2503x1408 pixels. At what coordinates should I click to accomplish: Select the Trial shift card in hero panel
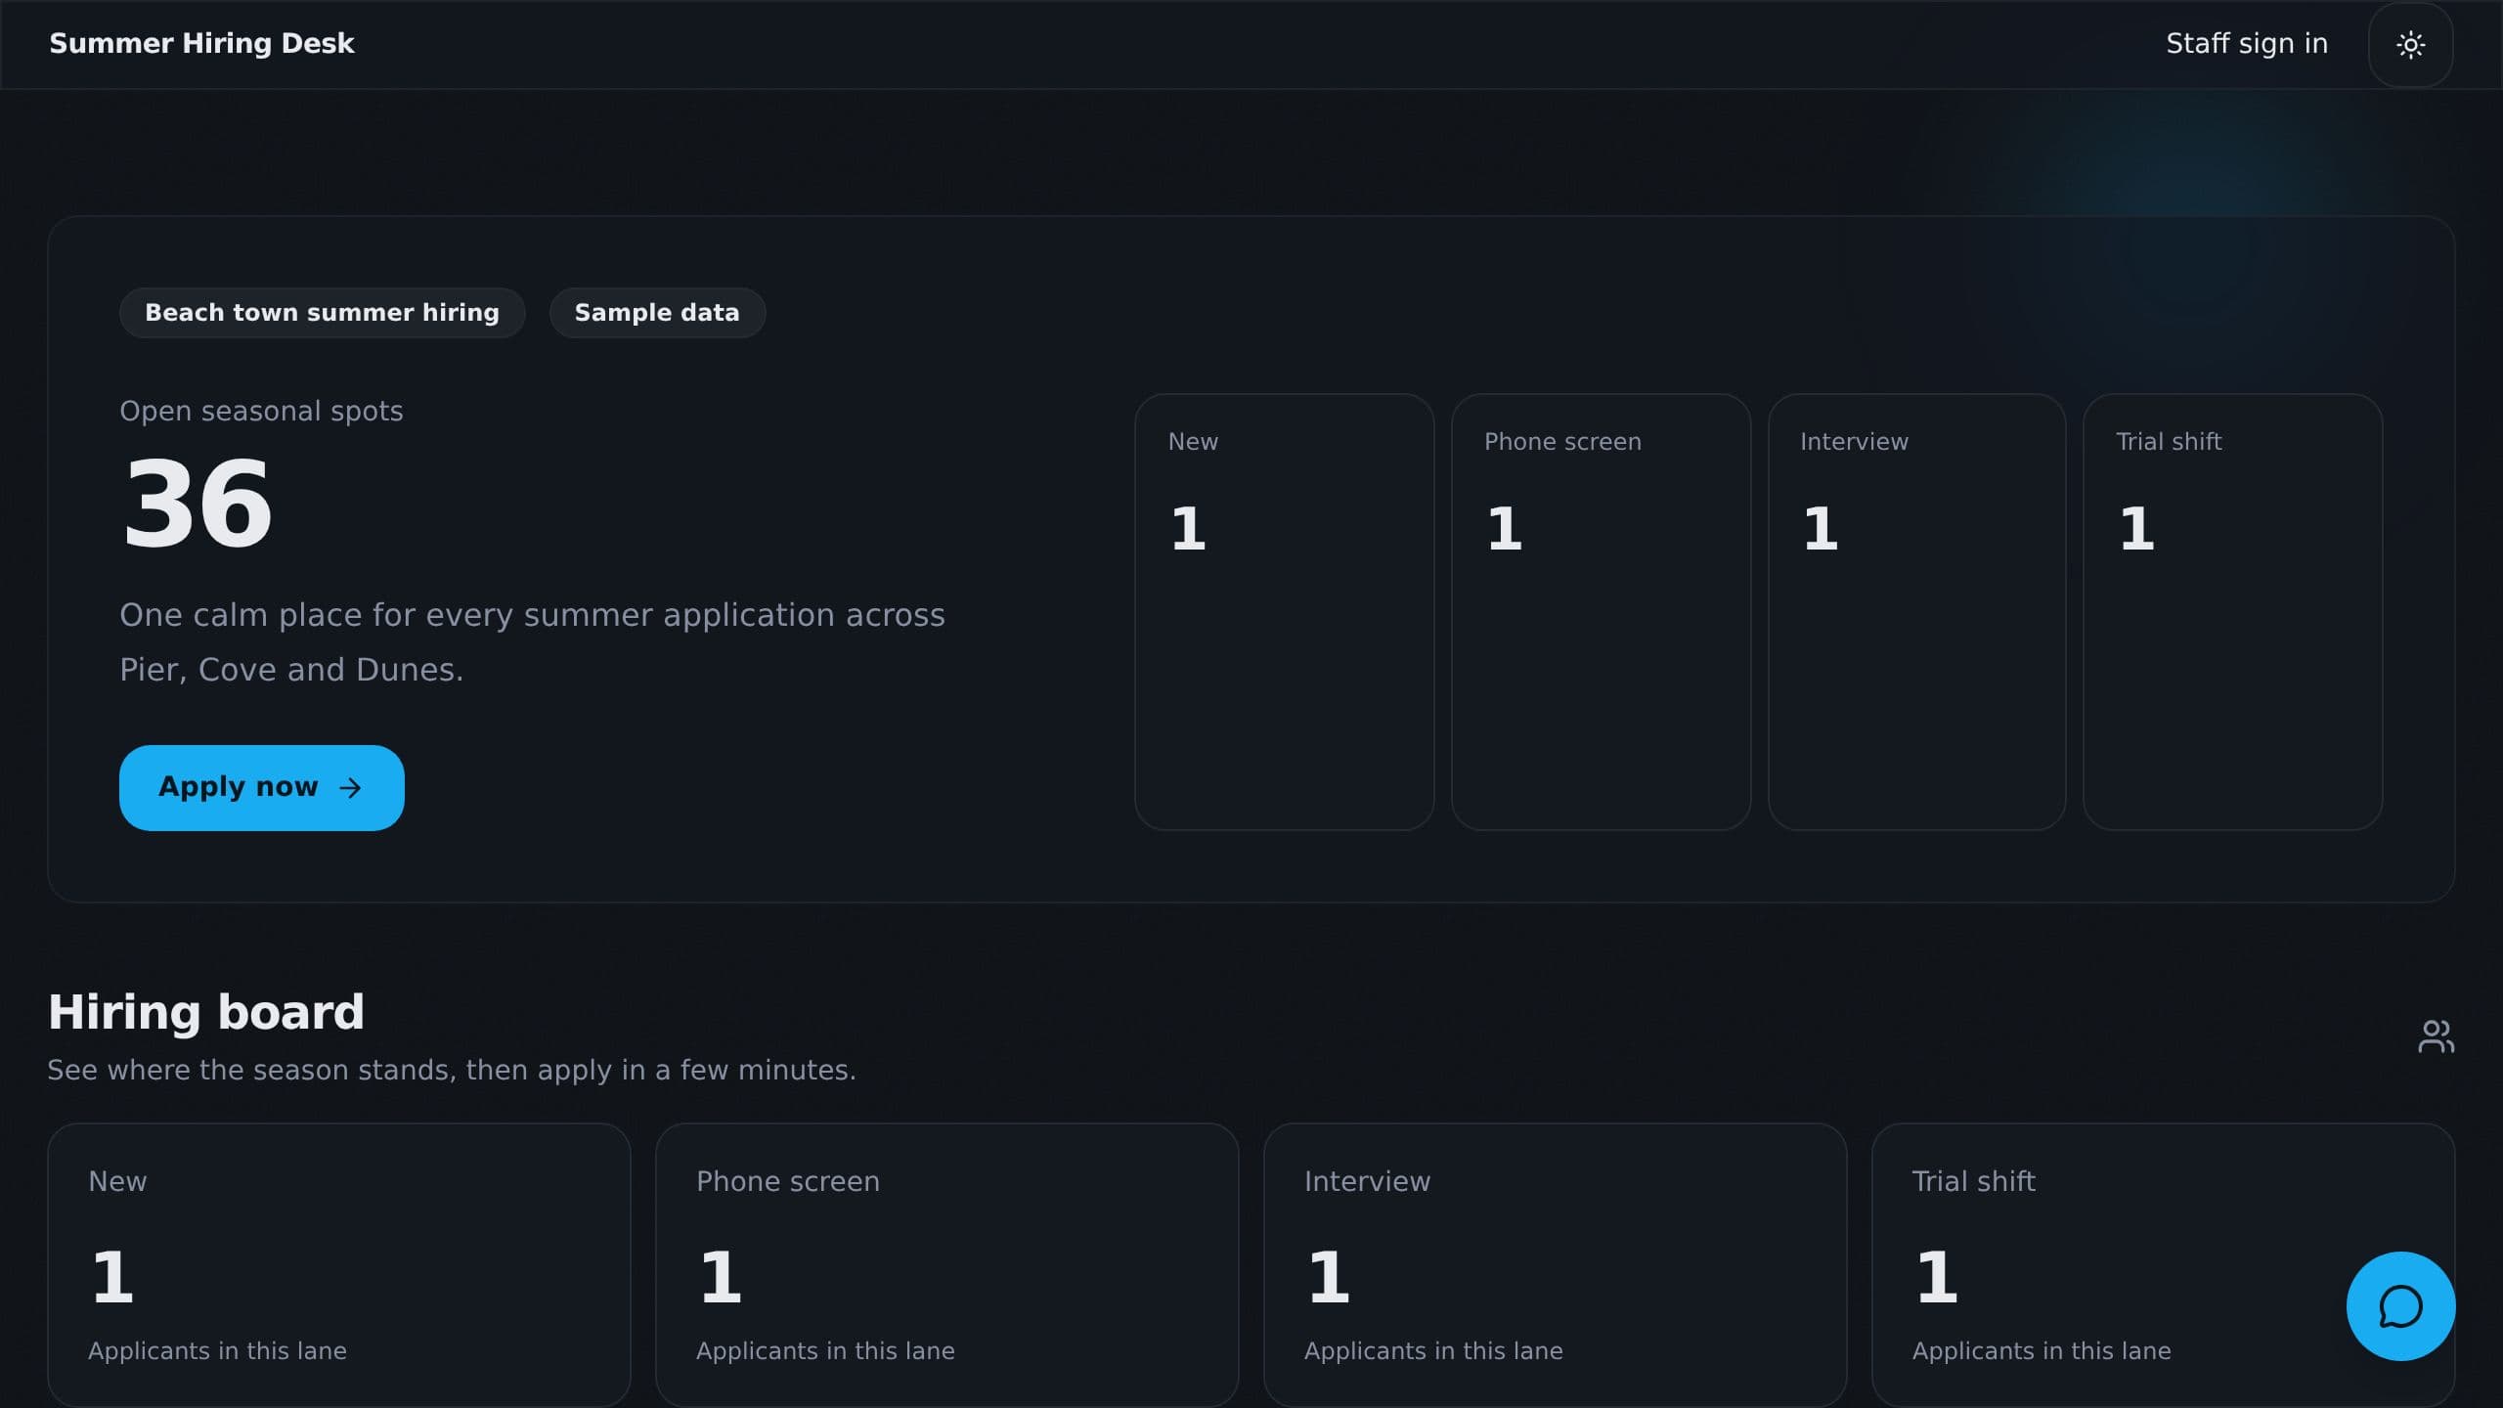(2232, 612)
